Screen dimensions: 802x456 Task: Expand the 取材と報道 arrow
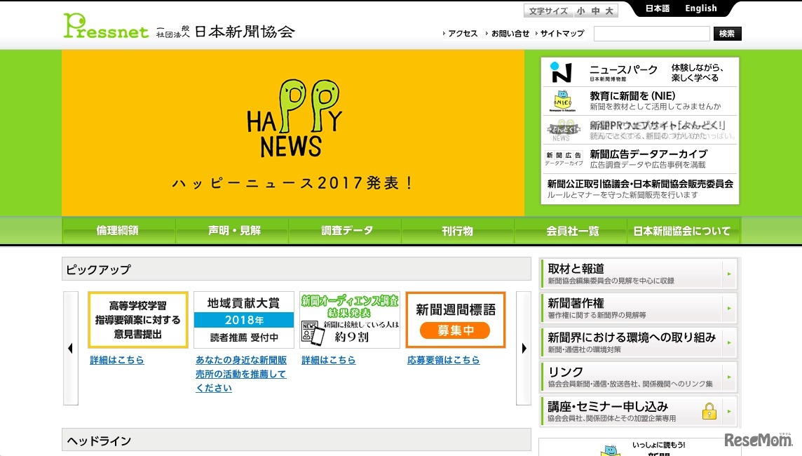(729, 274)
